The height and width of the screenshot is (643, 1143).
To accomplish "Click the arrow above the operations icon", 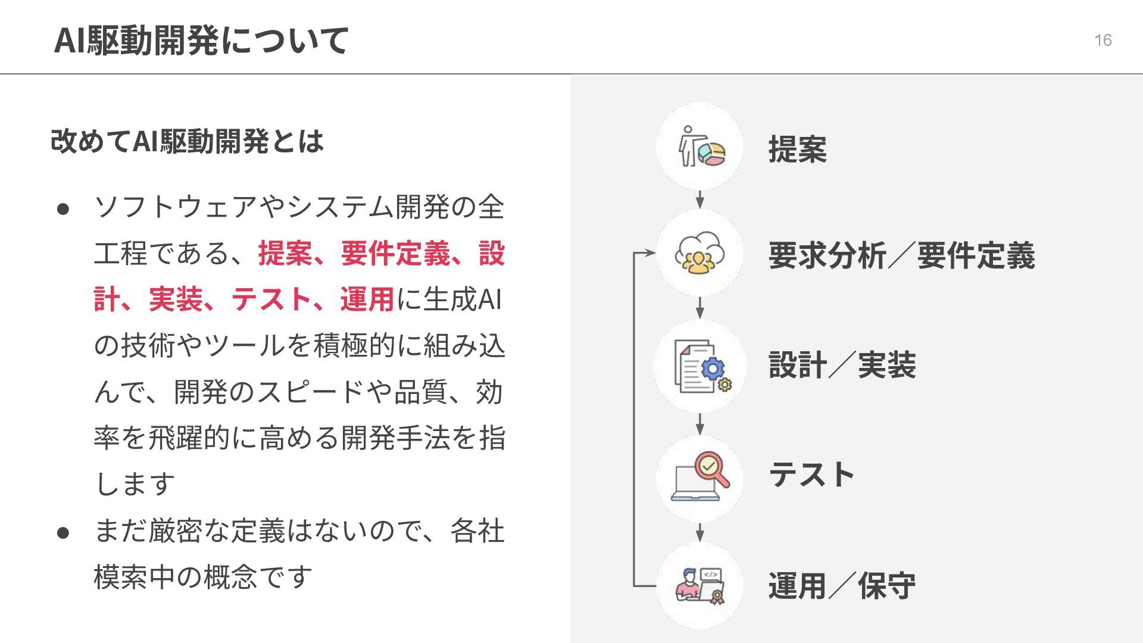I will pos(700,532).
